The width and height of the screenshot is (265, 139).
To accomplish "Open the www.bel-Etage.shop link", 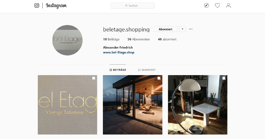I will click(x=119, y=52).
